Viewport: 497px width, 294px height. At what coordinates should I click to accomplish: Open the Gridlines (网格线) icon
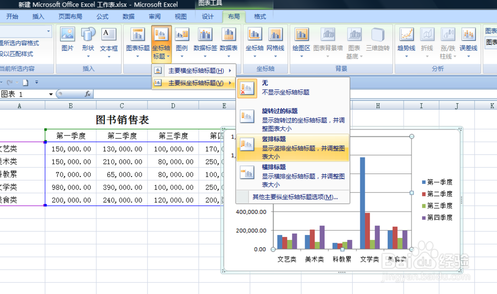pyautogui.click(x=275, y=35)
